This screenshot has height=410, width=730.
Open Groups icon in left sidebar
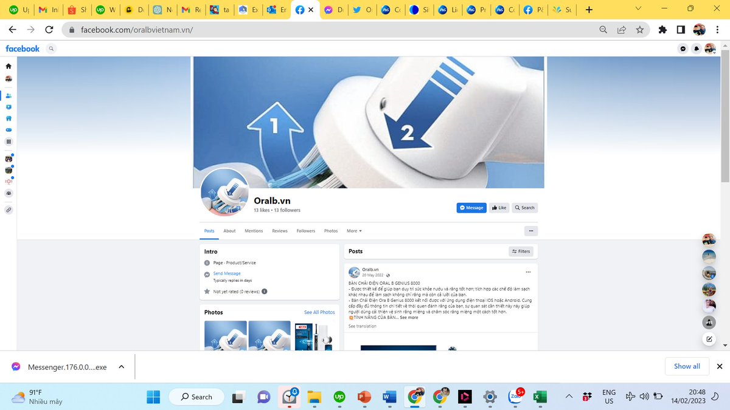pyautogui.click(x=9, y=193)
